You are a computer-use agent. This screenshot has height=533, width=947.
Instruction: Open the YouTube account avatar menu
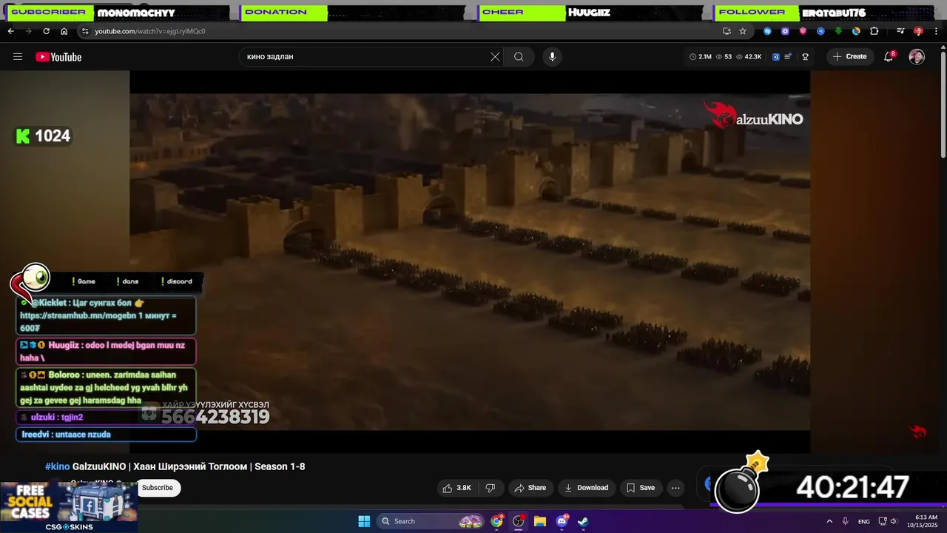coord(917,57)
